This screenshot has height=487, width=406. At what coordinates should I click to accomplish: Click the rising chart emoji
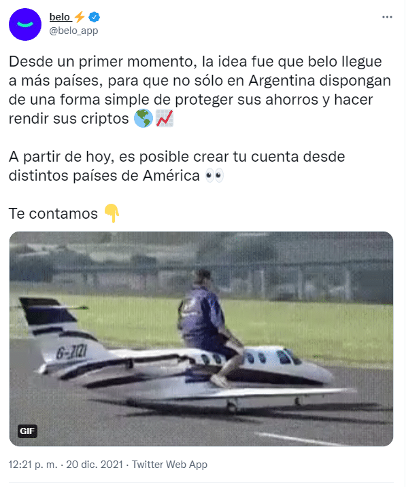click(164, 118)
